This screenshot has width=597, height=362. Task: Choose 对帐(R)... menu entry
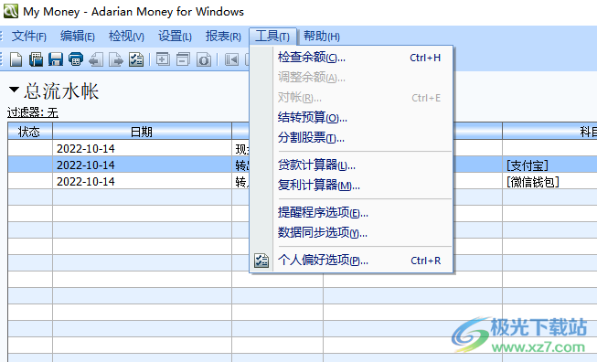click(x=351, y=98)
